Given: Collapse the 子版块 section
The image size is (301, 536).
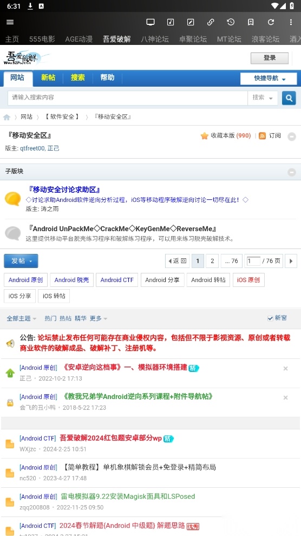Looking at the screenshot, I should [x=292, y=172].
